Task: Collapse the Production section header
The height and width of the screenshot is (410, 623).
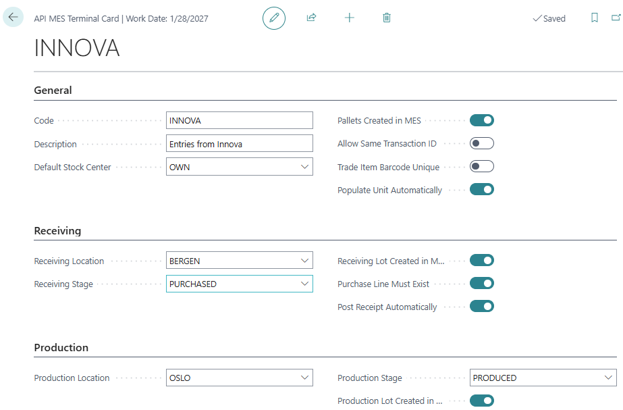Action: [x=61, y=348]
